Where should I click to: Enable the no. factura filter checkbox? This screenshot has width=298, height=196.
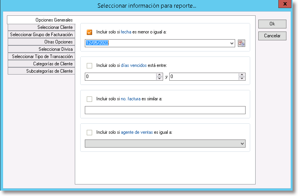[x=89, y=99]
